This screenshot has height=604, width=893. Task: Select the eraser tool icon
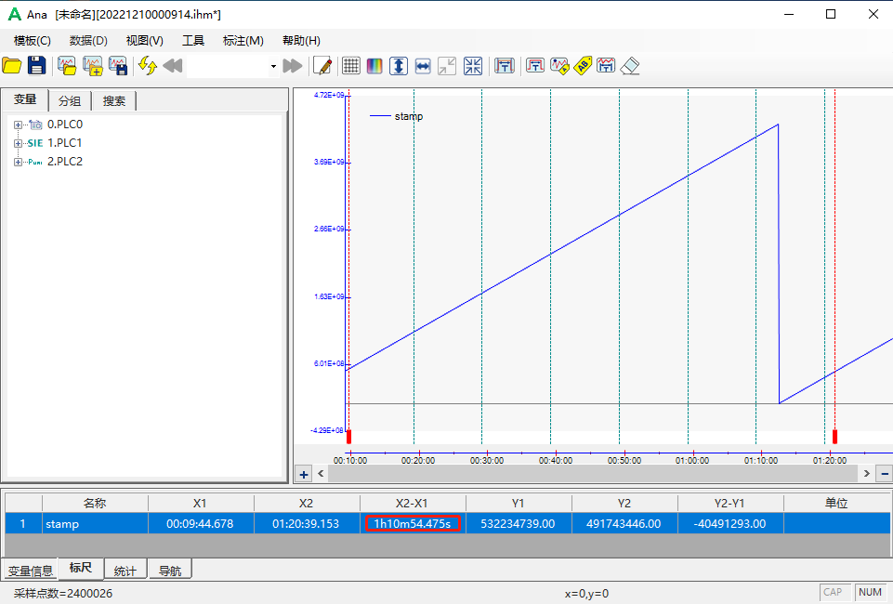click(x=630, y=66)
